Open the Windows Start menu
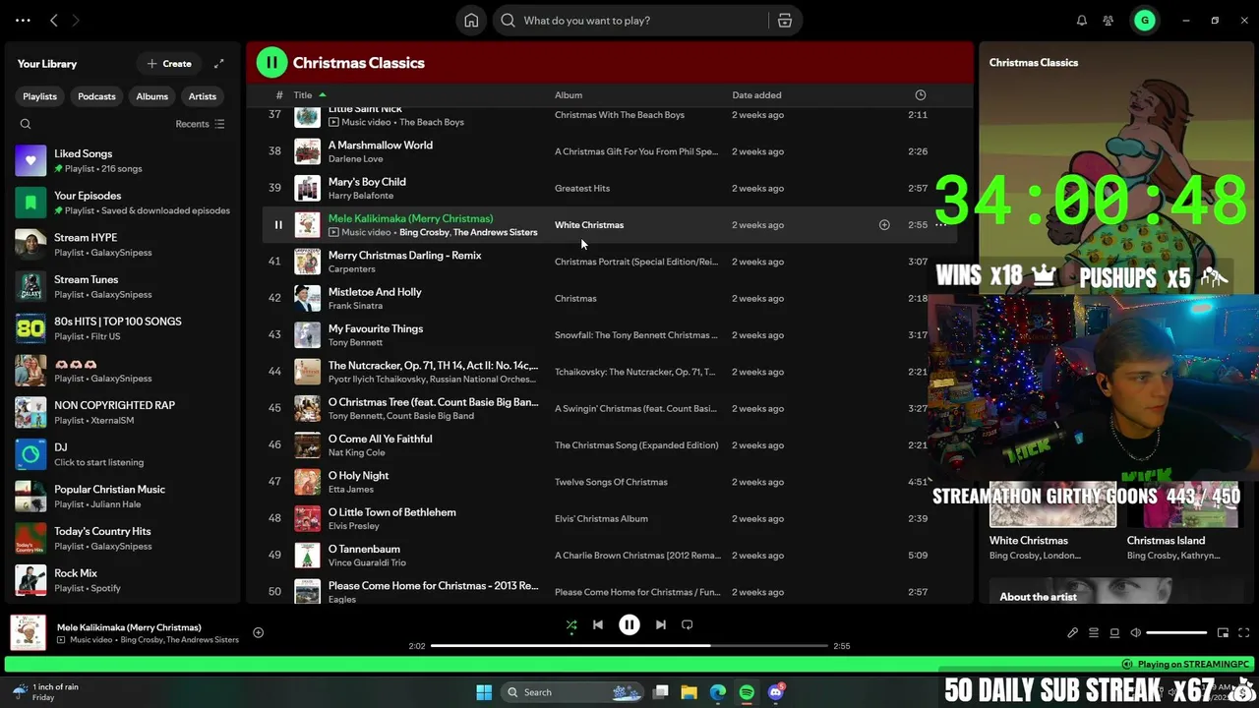This screenshot has width=1259, height=708. (484, 692)
